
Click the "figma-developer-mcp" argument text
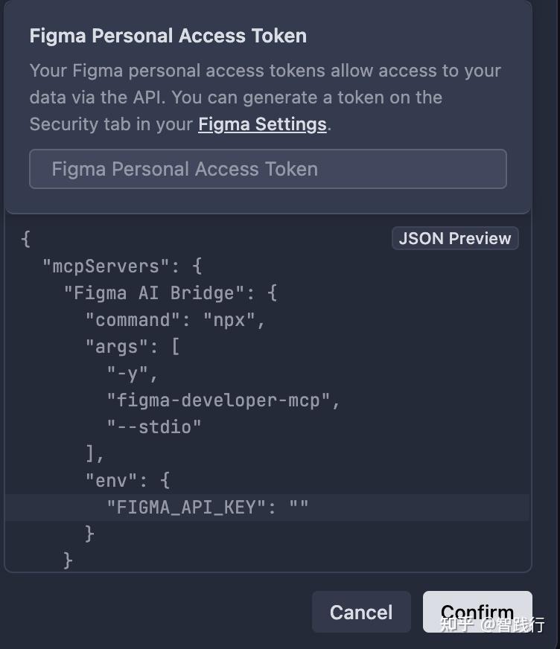[218, 400]
